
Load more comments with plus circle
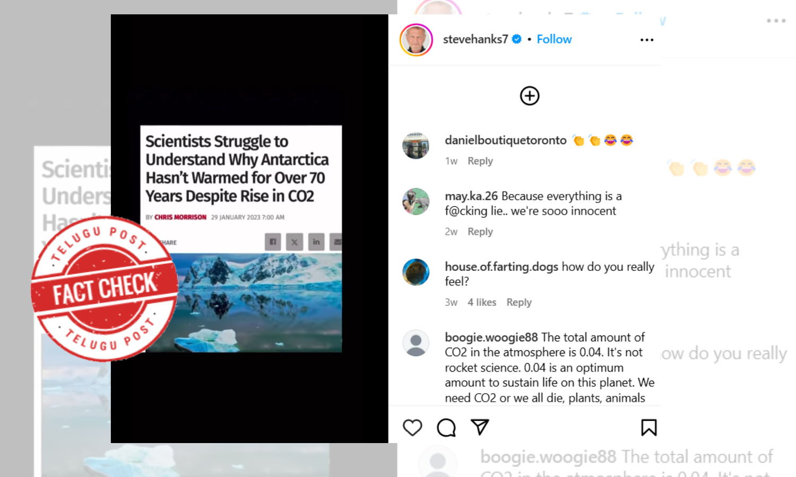530,96
